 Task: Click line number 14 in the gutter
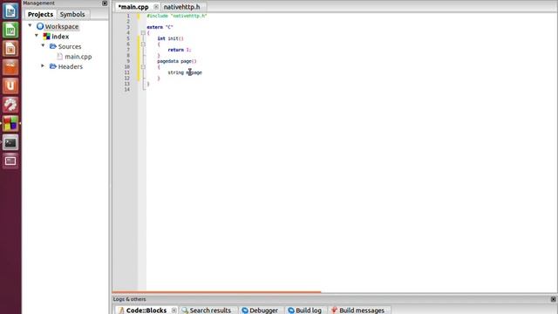[127, 90]
